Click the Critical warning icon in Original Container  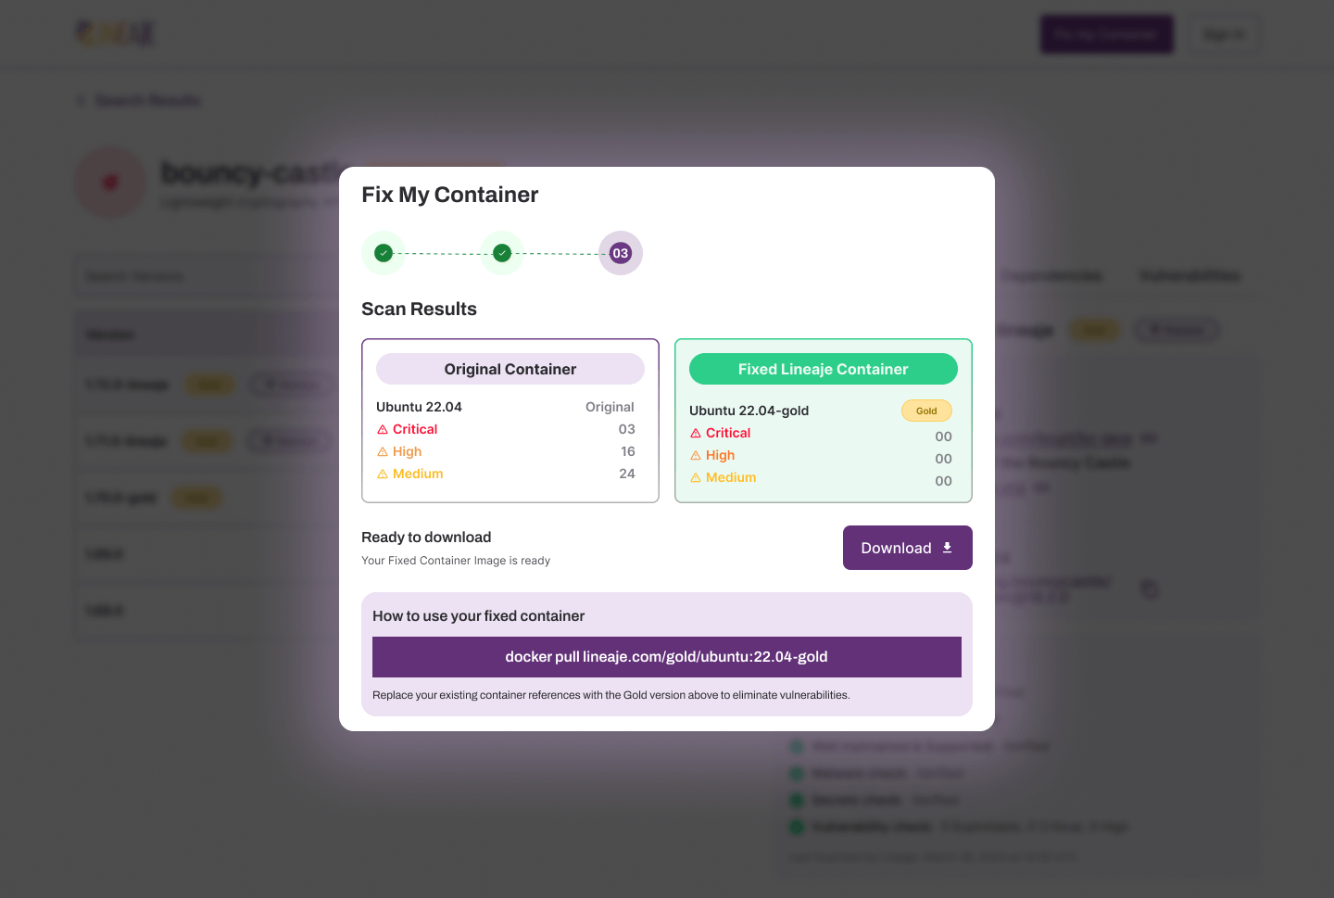pos(383,430)
